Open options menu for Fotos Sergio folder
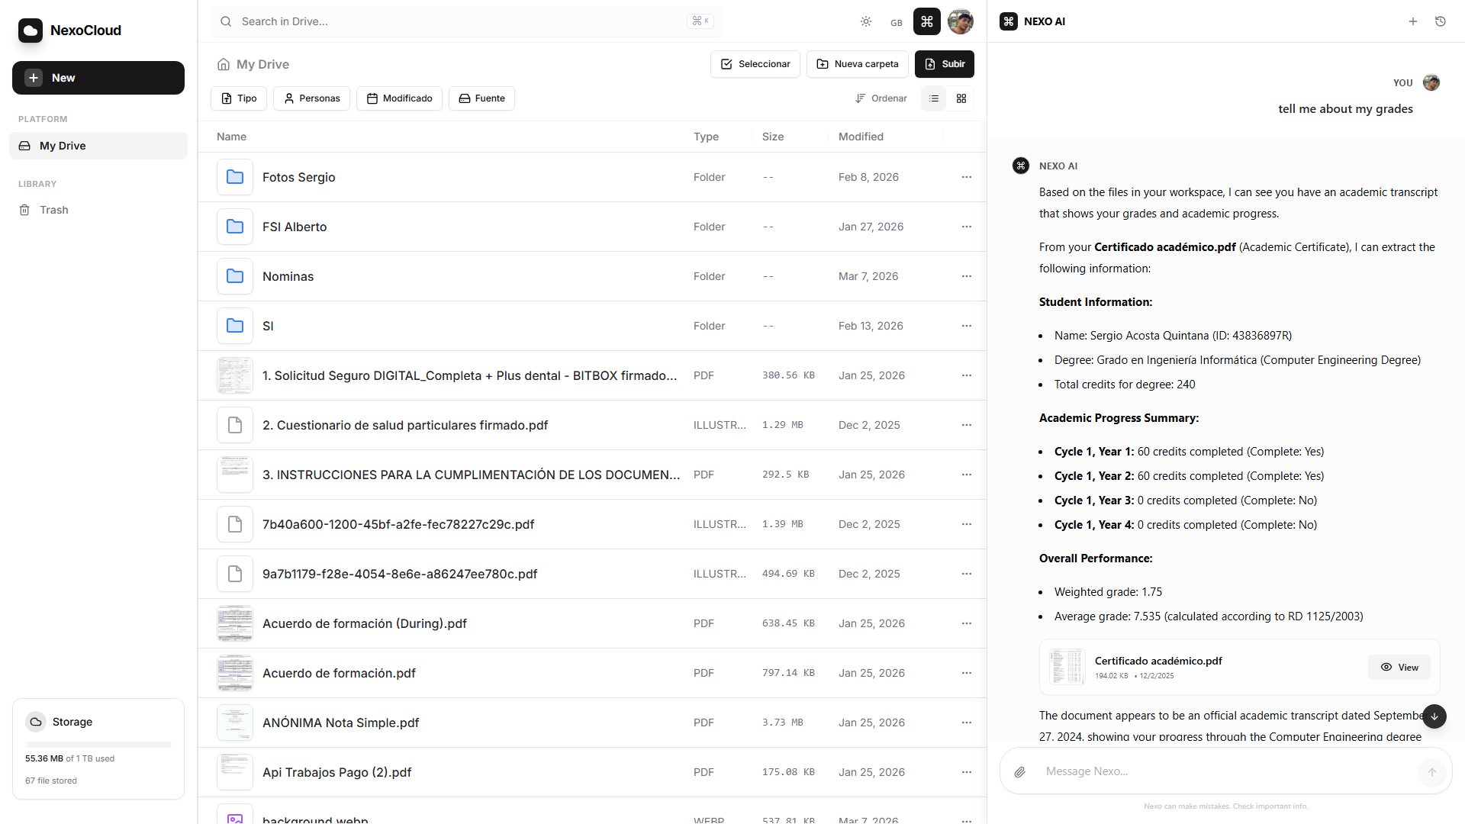Screen dimensions: 1465x824 click(x=966, y=177)
